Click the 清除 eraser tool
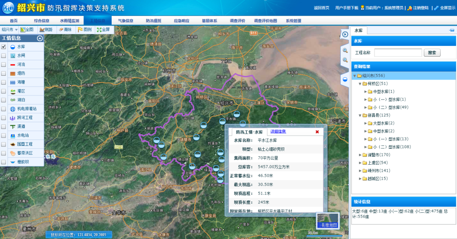457x239 pixels. (66, 29)
